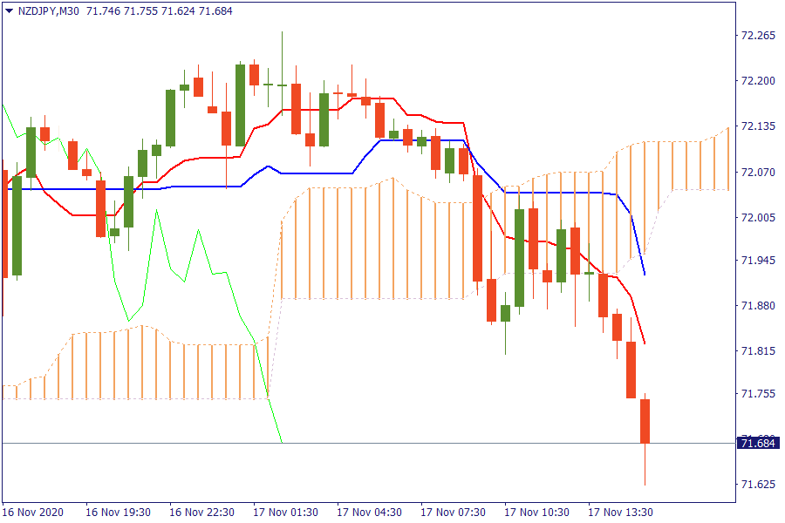Select the 71.684 current price tag
The width and height of the screenshot is (785, 523).
(757, 444)
